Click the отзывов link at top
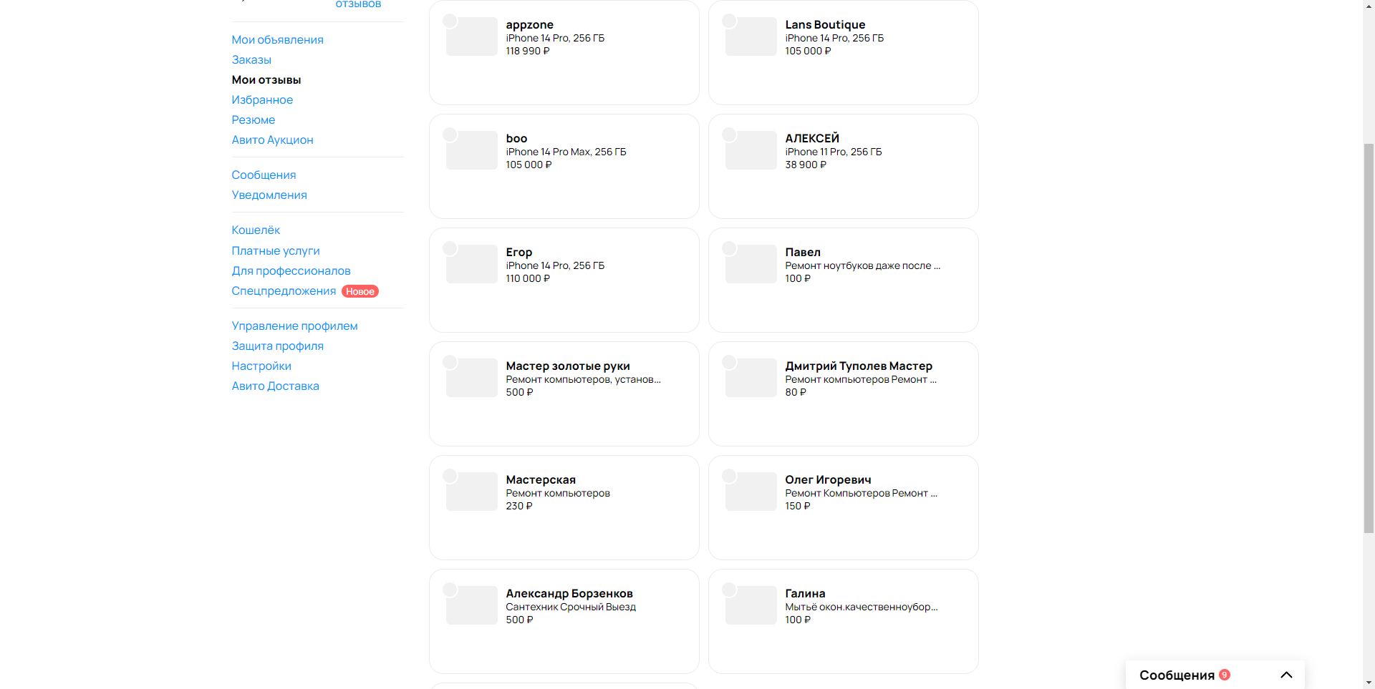The width and height of the screenshot is (1375, 689). (x=358, y=4)
